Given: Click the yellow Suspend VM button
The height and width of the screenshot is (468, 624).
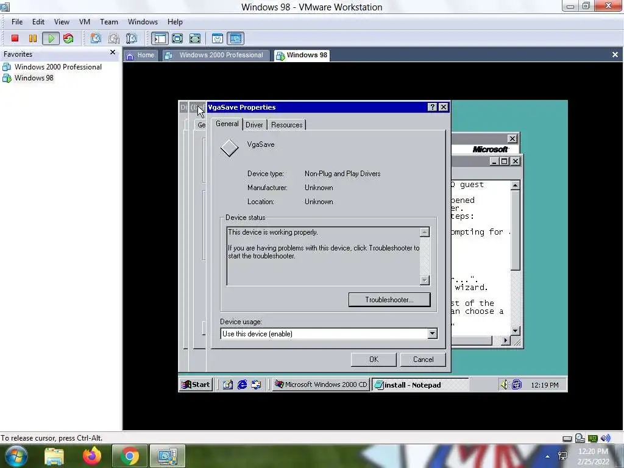Looking at the screenshot, I should click(x=33, y=38).
